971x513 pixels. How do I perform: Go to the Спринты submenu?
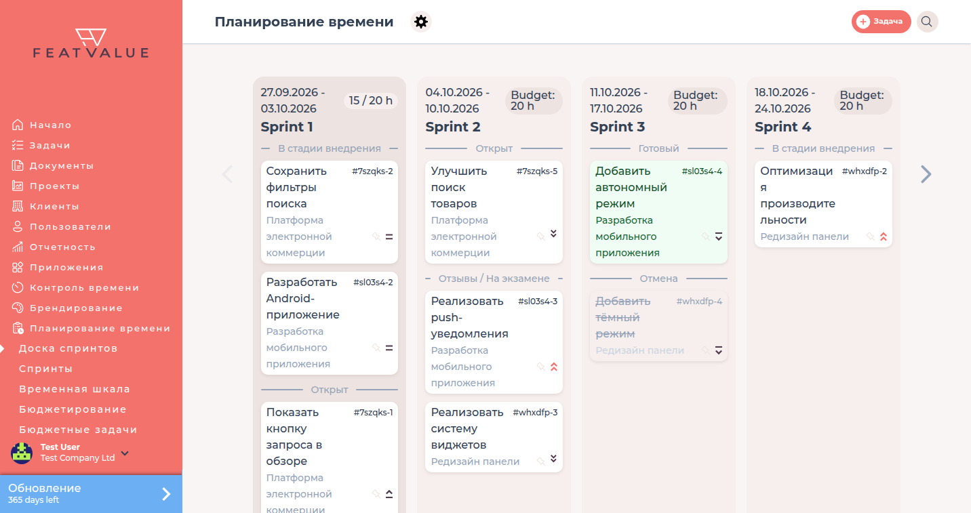pos(45,369)
